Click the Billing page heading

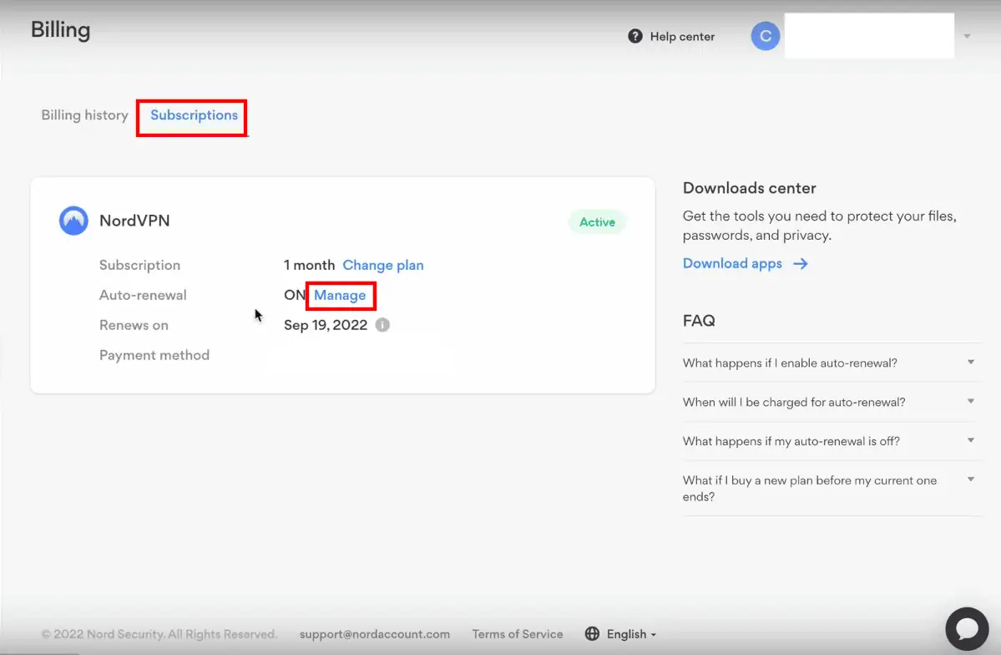point(61,30)
